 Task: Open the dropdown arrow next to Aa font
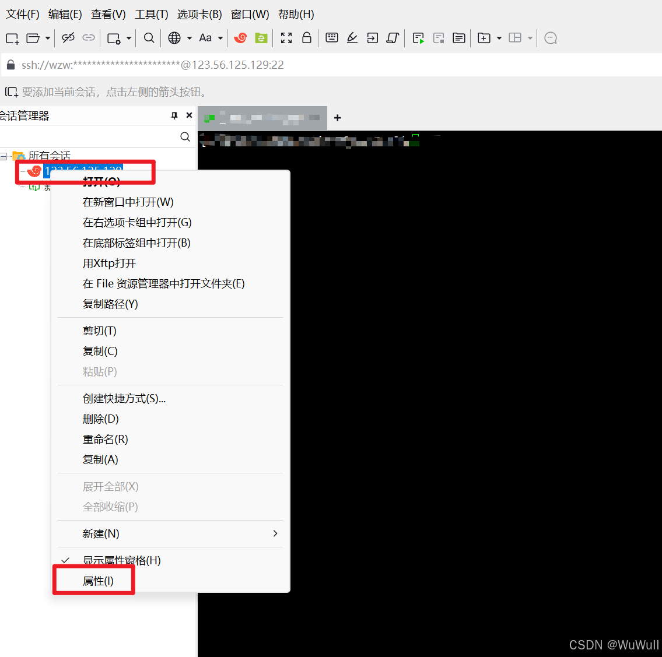point(220,38)
